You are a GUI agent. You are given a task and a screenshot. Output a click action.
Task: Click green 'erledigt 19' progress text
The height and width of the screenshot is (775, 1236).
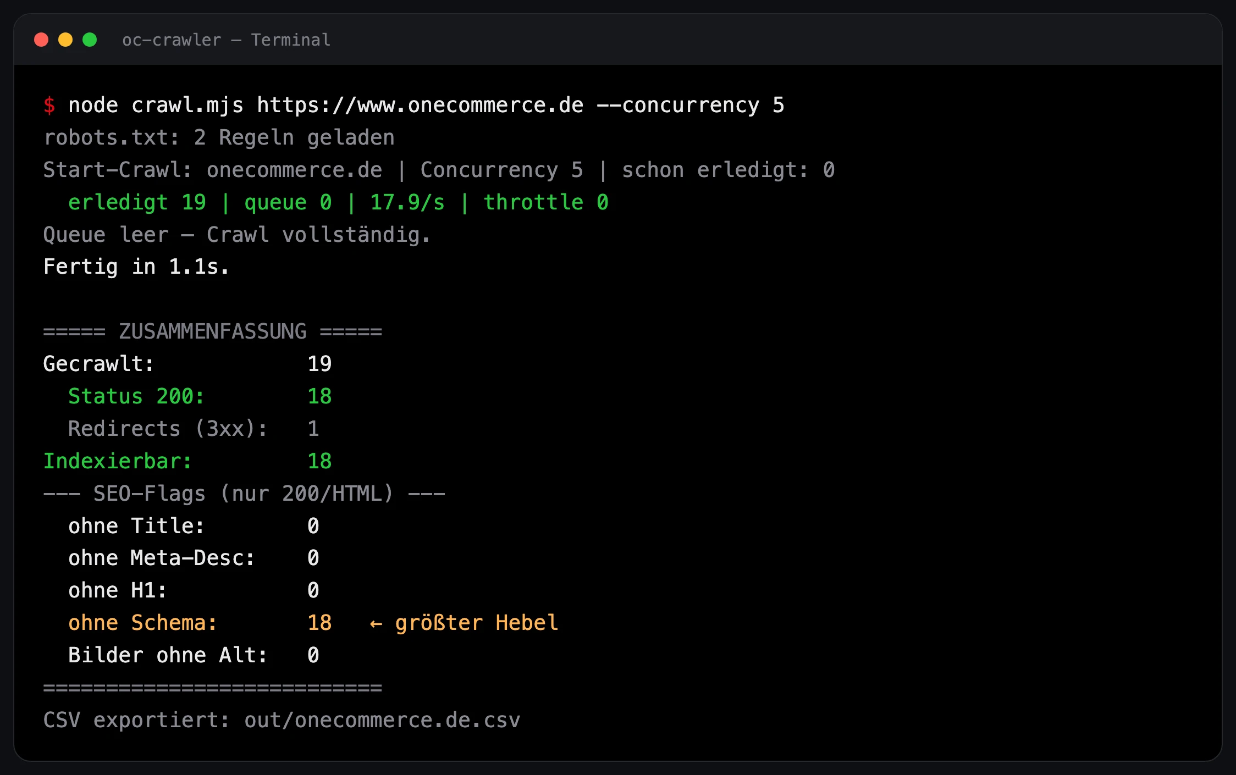pyautogui.click(x=137, y=202)
